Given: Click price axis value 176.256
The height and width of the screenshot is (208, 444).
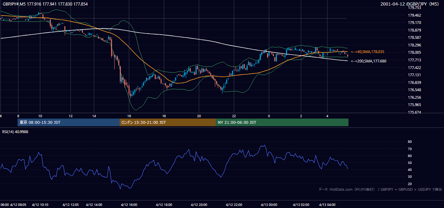Looking at the screenshot, I should [x=414, y=97].
